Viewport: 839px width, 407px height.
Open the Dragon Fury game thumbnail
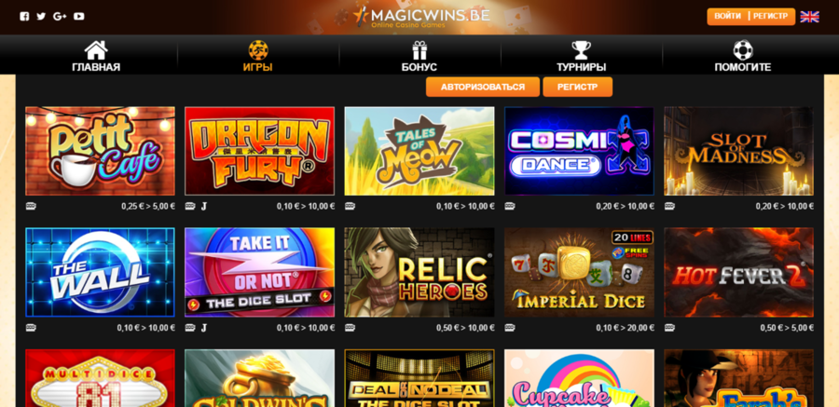259,151
